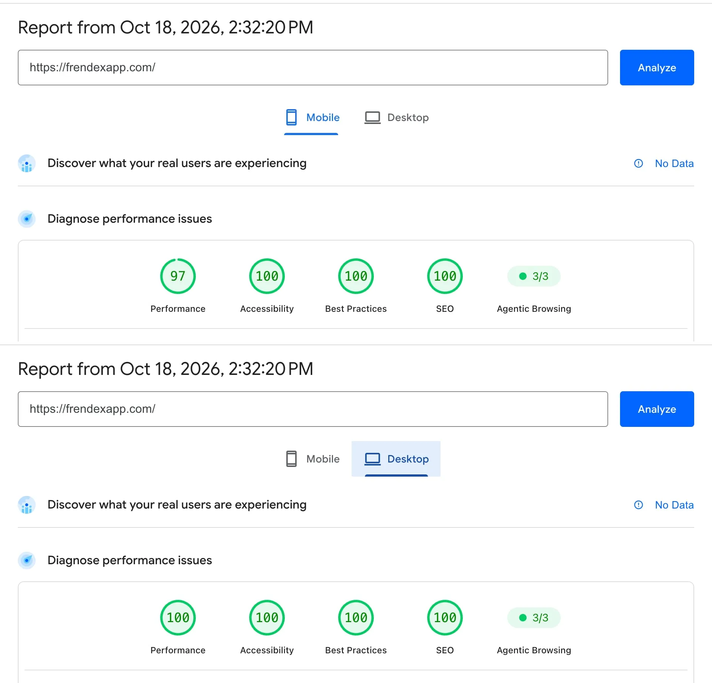Screen dimensions: 712x683
Task: Focus the URL field in the lower report
Action: (x=313, y=409)
